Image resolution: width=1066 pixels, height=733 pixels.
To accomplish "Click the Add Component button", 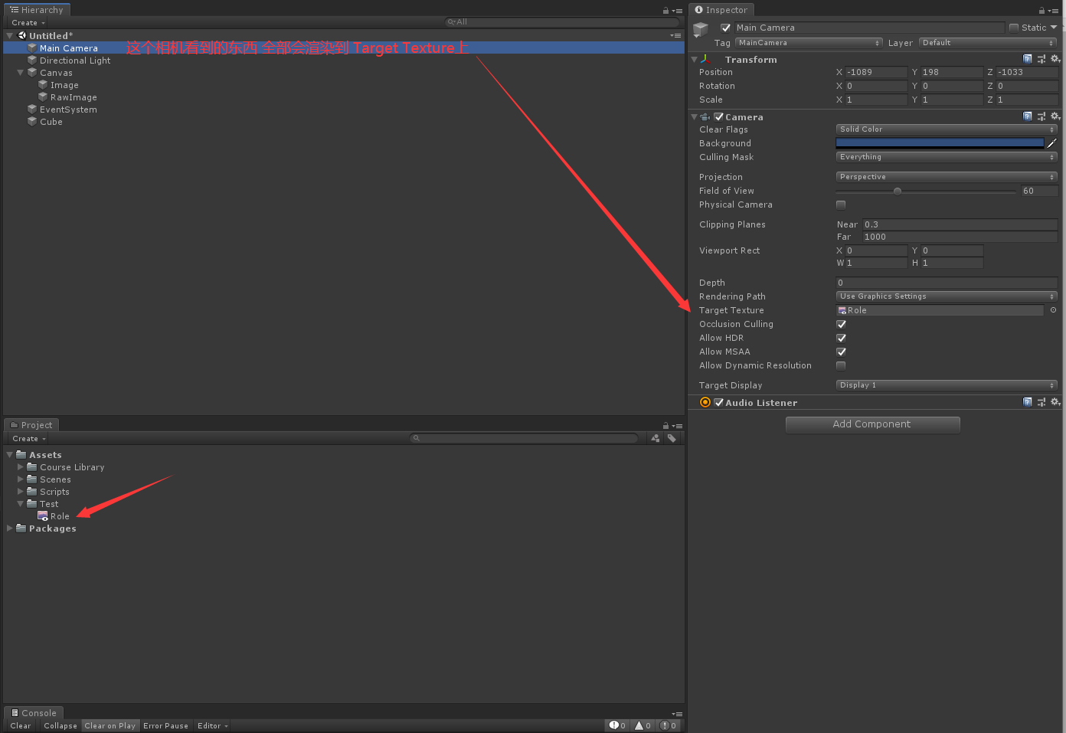I will (872, 424).
